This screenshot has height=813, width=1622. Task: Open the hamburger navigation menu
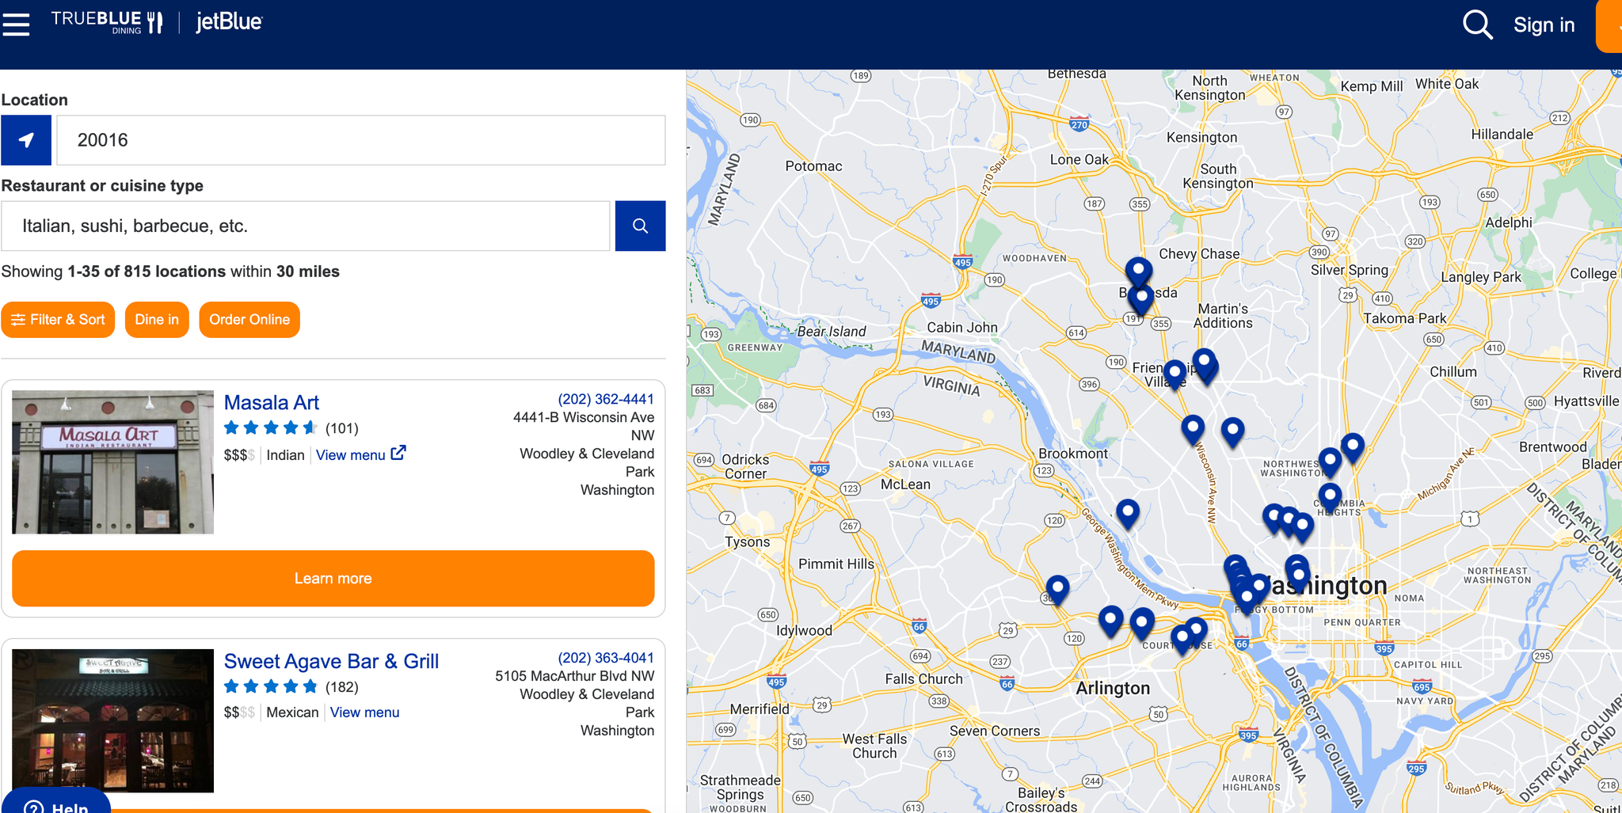16,24
